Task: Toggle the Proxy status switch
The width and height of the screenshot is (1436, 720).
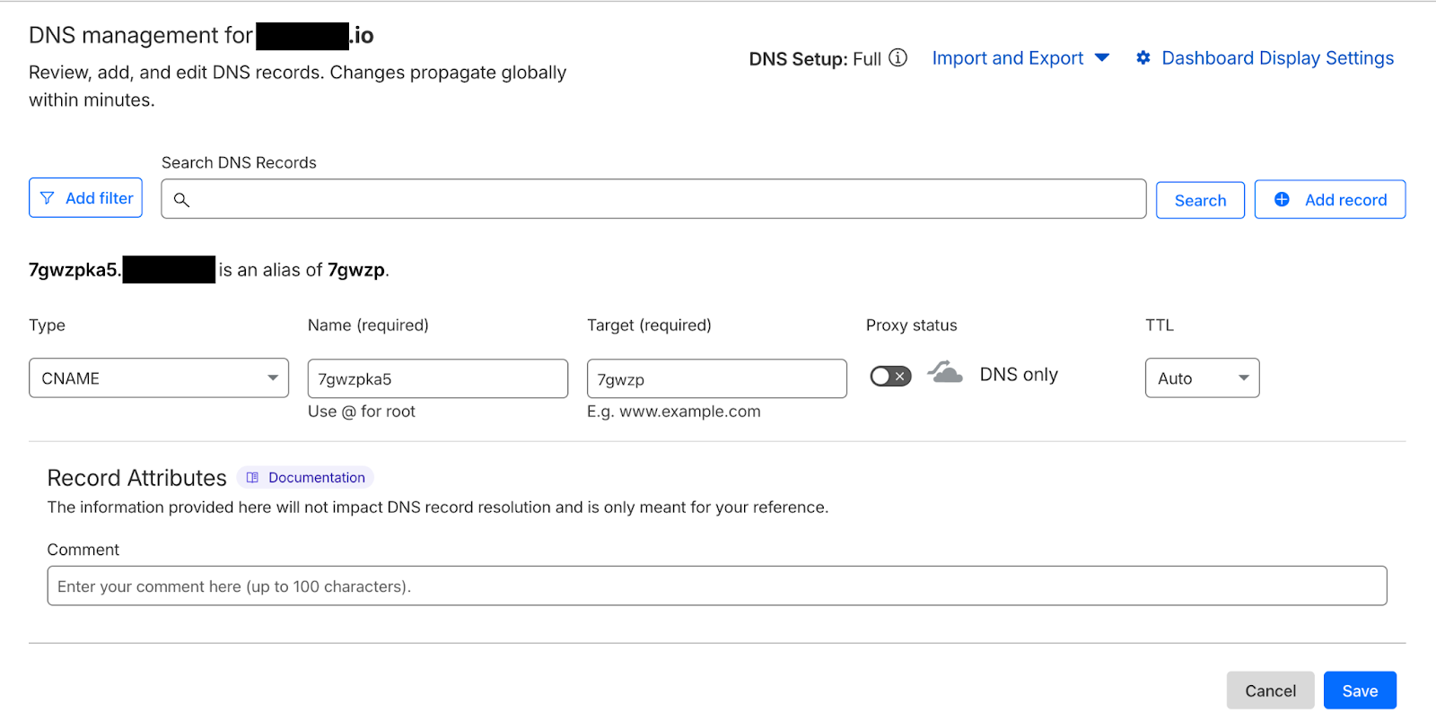Action: [x=890, y=377]
